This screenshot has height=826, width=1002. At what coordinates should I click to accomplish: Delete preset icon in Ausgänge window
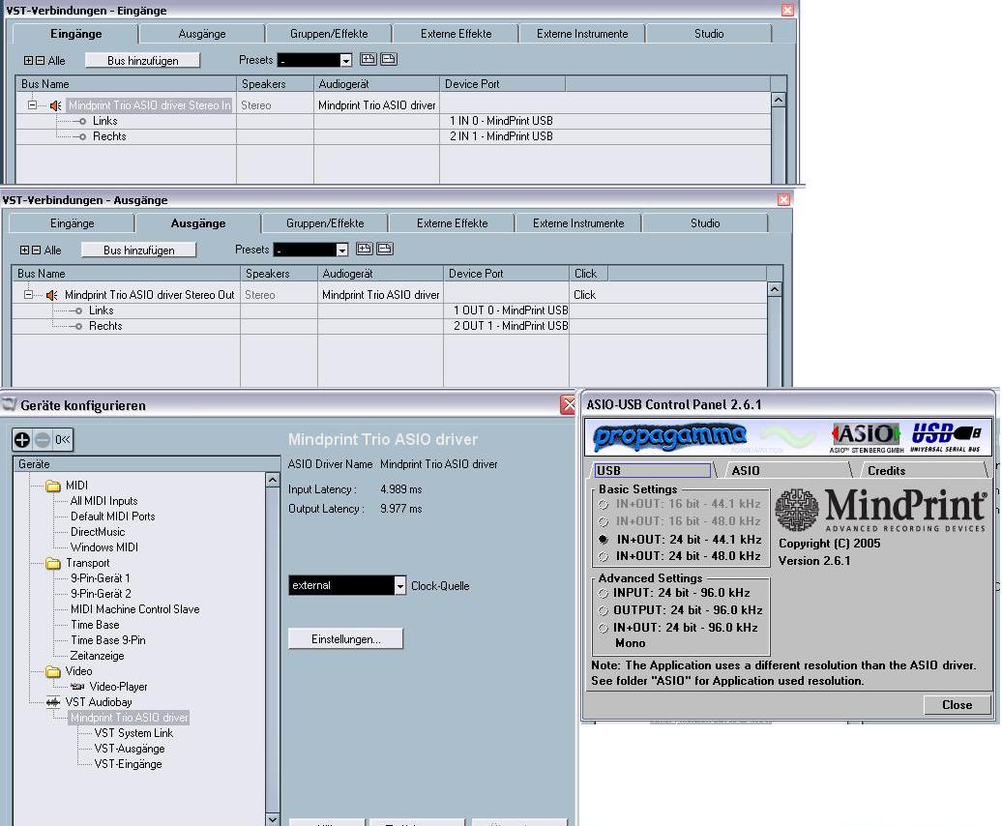click(x=385, y=250)
